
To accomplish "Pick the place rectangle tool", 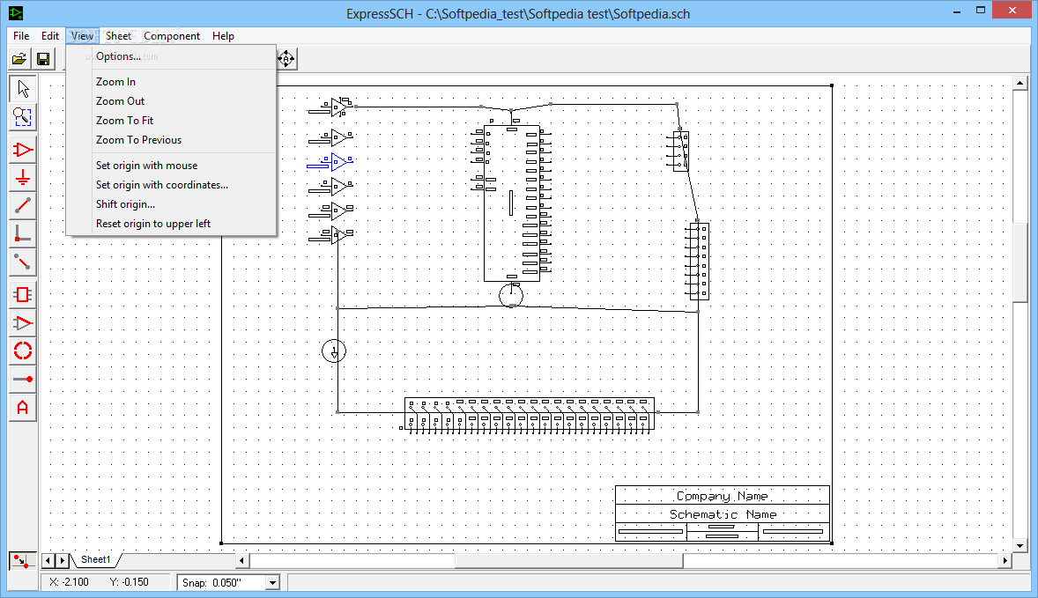I will click(x=23, y=294).
